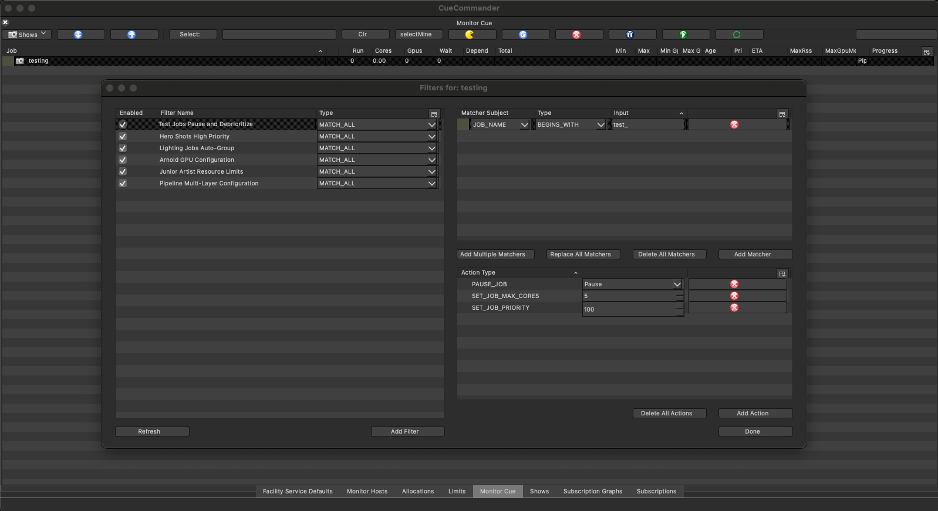Click the red kill jobs toolbar icon
The height and width of the screenshot is (511, 938).
pyautogui.click(x=576, y=35)
